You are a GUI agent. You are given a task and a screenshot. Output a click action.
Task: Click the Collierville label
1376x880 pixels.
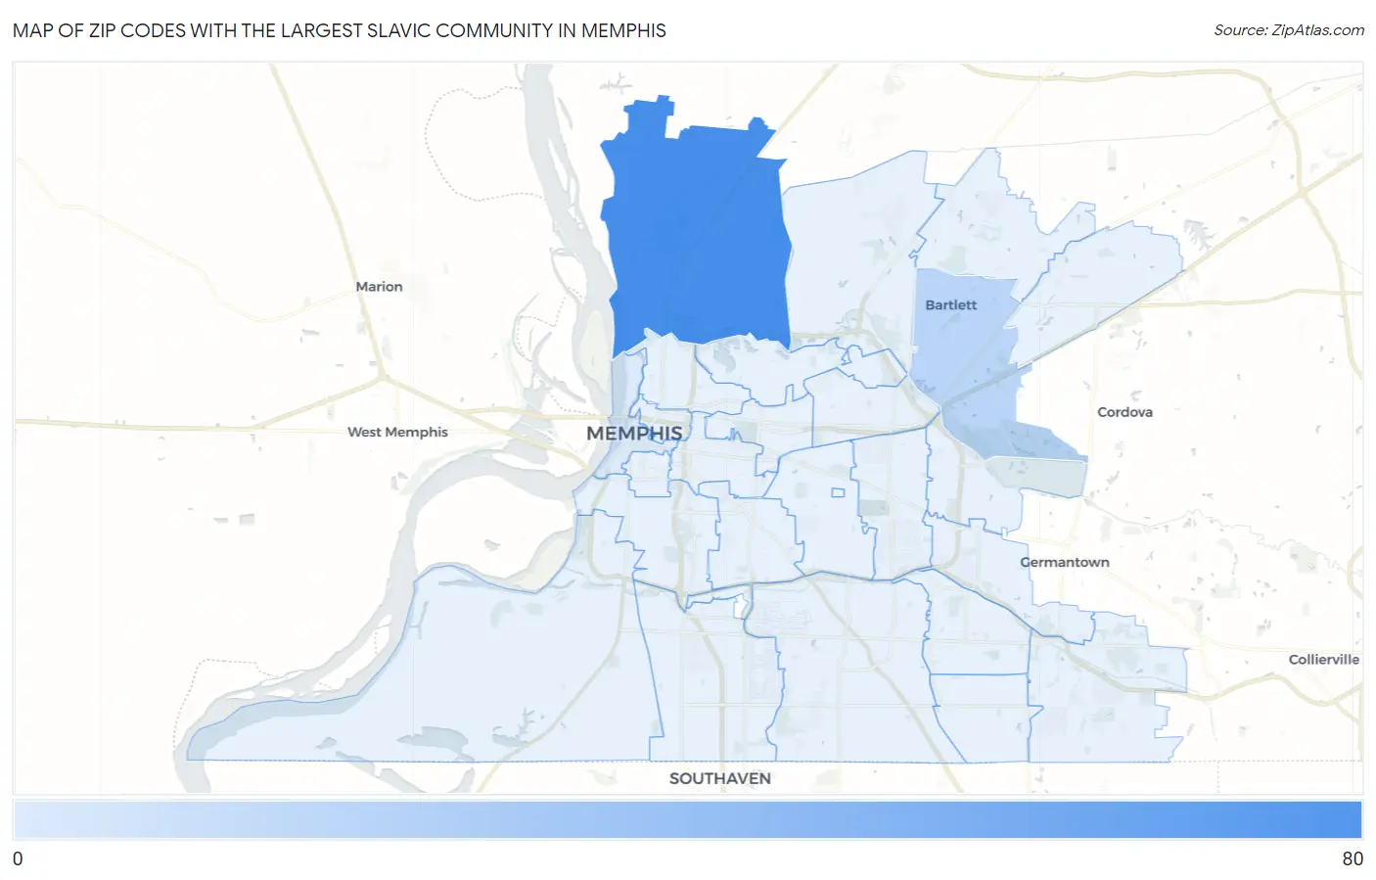point(1323,659)
